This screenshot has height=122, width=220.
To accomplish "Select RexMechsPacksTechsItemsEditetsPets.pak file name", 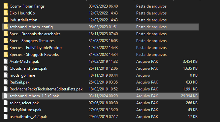I will 46,89.
